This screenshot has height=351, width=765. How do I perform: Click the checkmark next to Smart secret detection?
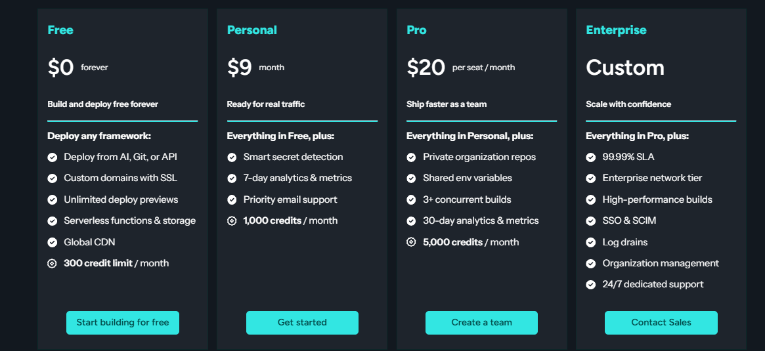pos(232,157)
